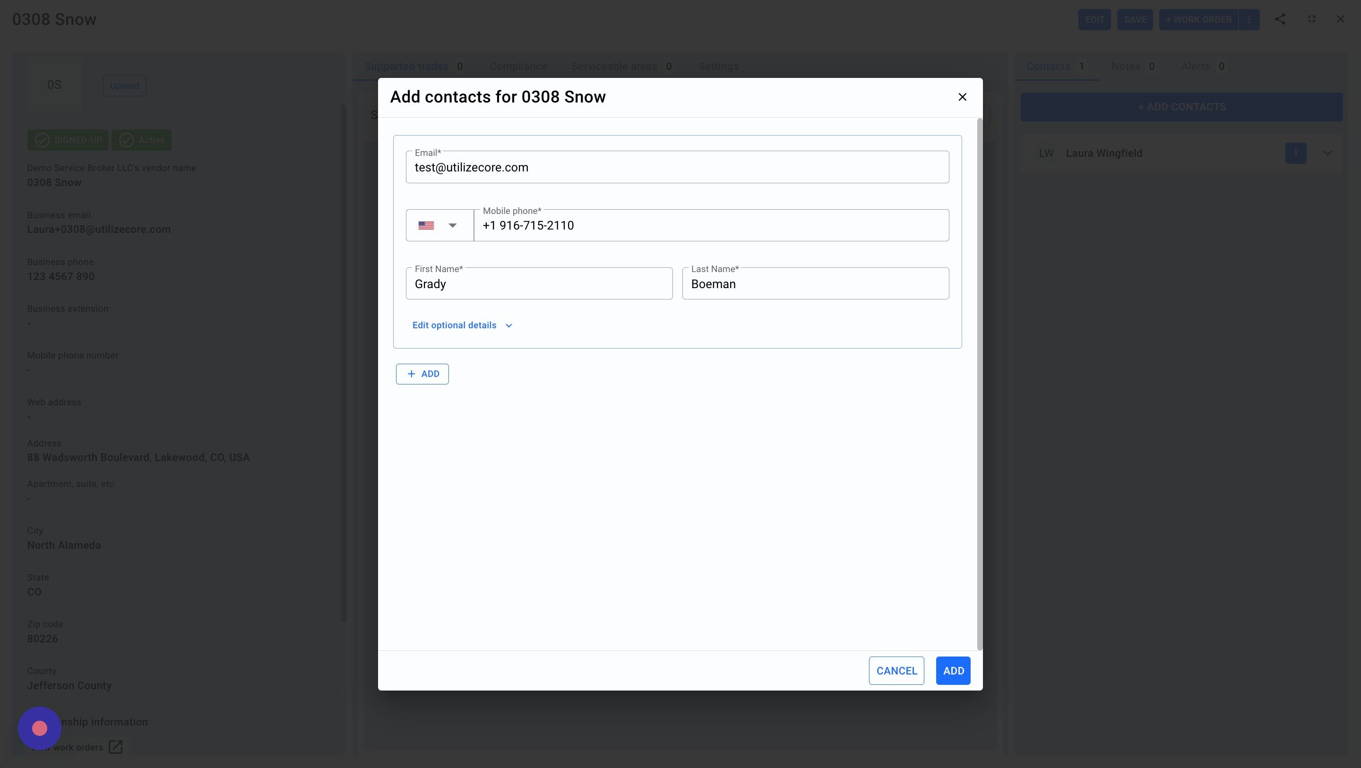Close the Add contacts dialog with X
Screen dimensions: 1361x768
[962, 97]
